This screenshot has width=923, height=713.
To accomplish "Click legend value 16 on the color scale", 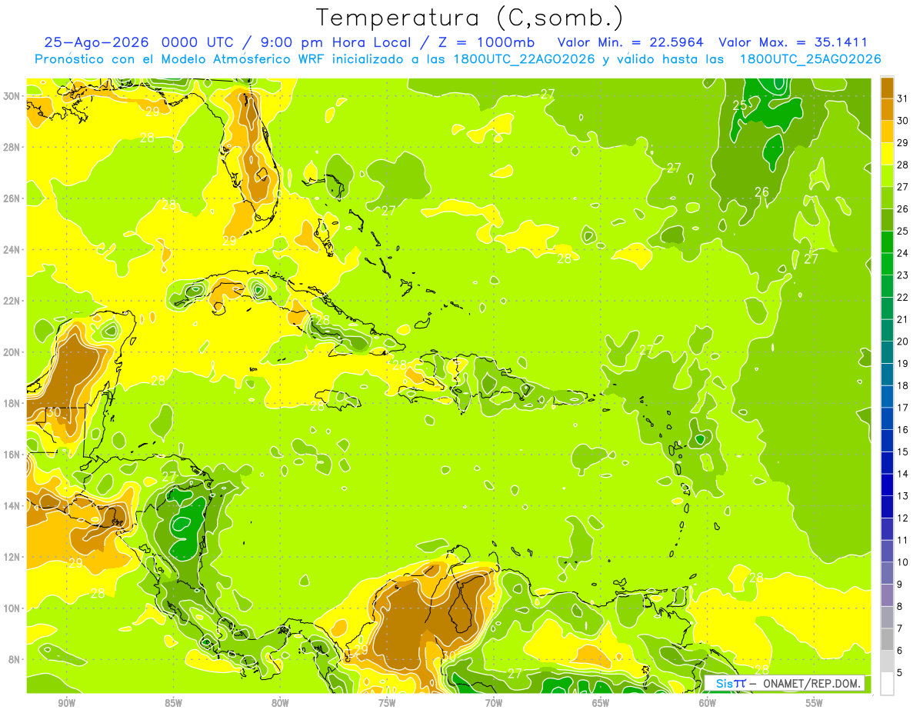I will [x=903, y=430].
